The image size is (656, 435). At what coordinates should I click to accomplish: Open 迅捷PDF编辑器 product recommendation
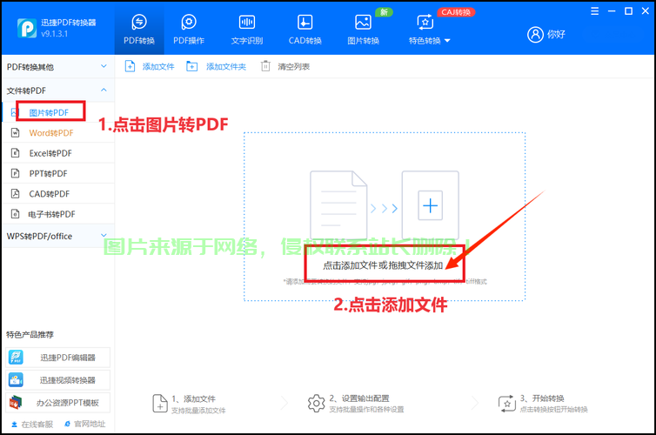[57, 358]
